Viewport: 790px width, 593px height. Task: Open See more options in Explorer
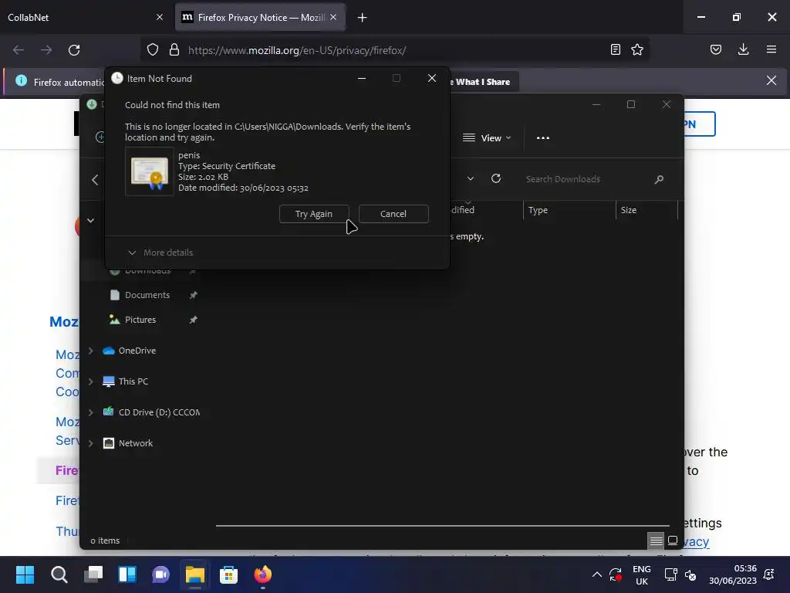[x=543, y=138]
